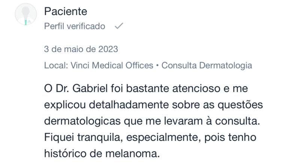Screen dimensions: 288x168
Task: Click the verified profile checkmark icon
Action: (x=118, y=26)
